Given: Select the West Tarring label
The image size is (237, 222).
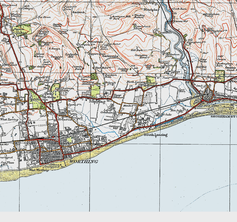Looking at the screenshot, I should (9, 119).
